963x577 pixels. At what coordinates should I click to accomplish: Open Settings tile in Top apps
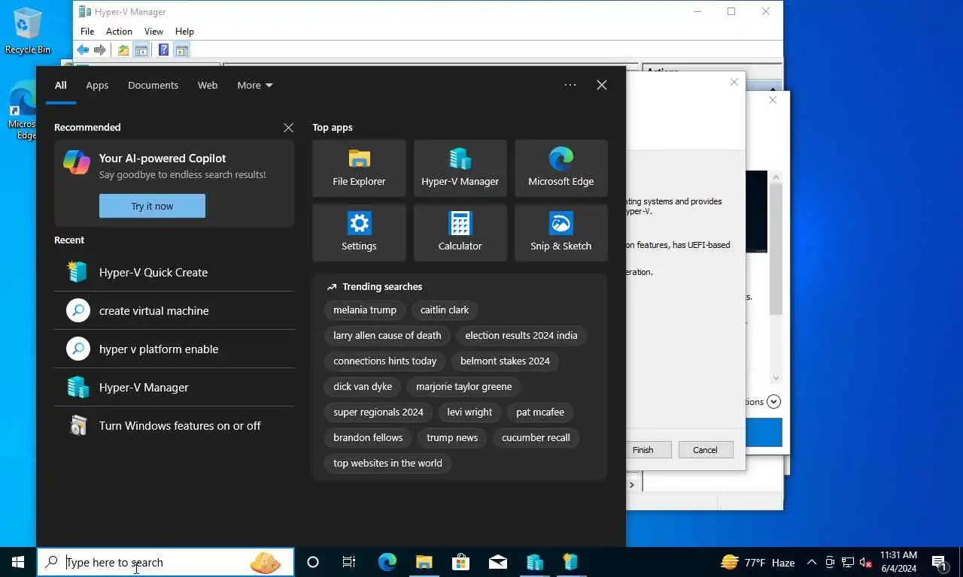point(359,233)
